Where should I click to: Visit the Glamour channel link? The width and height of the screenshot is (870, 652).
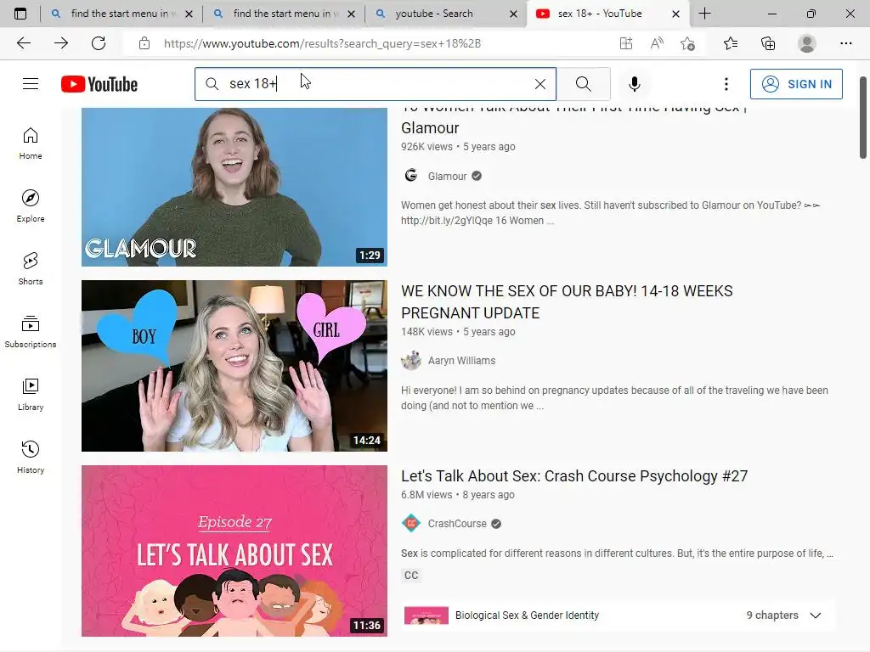coord(447,177)
